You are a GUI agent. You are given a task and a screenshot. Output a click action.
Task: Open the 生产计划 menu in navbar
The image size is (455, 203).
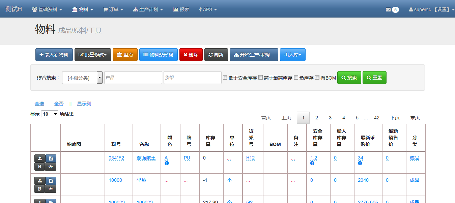(148, 9)
